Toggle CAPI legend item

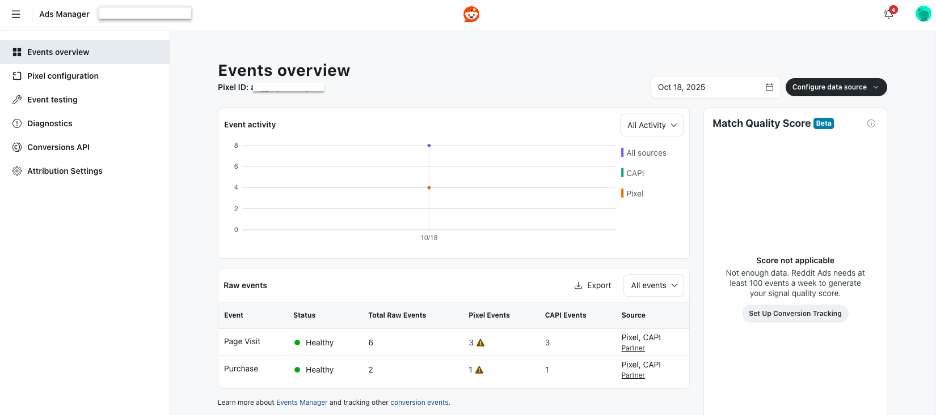pos(633,173)
